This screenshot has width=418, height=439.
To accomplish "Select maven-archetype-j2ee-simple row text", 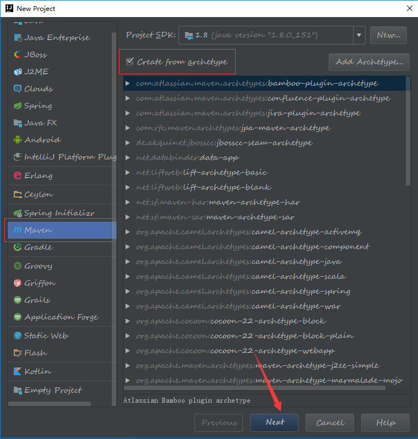I will coord(258,365).
